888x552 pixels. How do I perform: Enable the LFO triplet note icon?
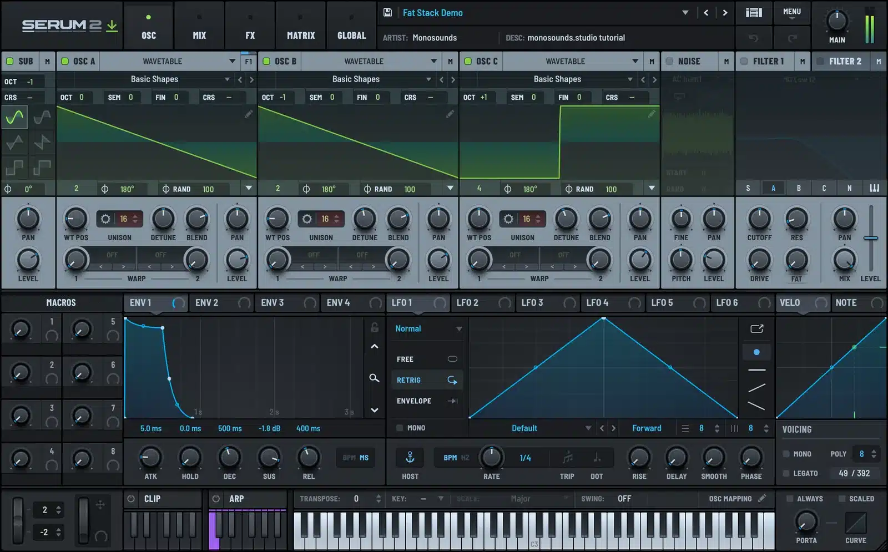click(x=567, y=458)
